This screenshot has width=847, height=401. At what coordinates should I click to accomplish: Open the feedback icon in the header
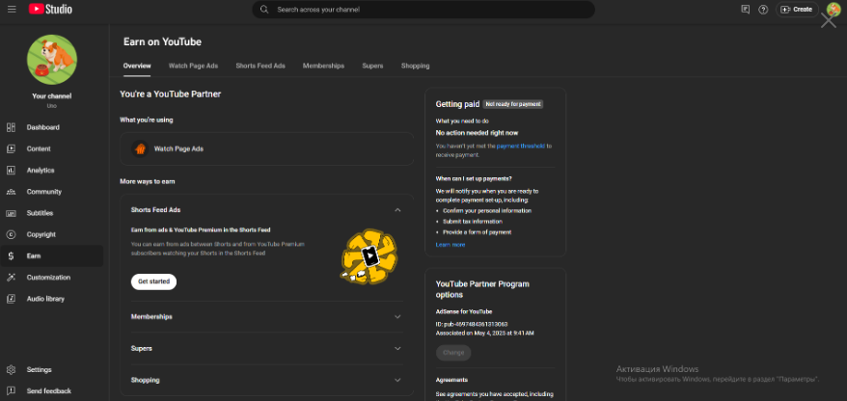click(x=746, y=10)
